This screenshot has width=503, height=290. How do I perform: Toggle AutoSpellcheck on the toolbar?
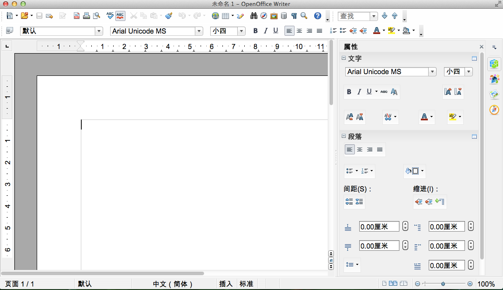121,16
